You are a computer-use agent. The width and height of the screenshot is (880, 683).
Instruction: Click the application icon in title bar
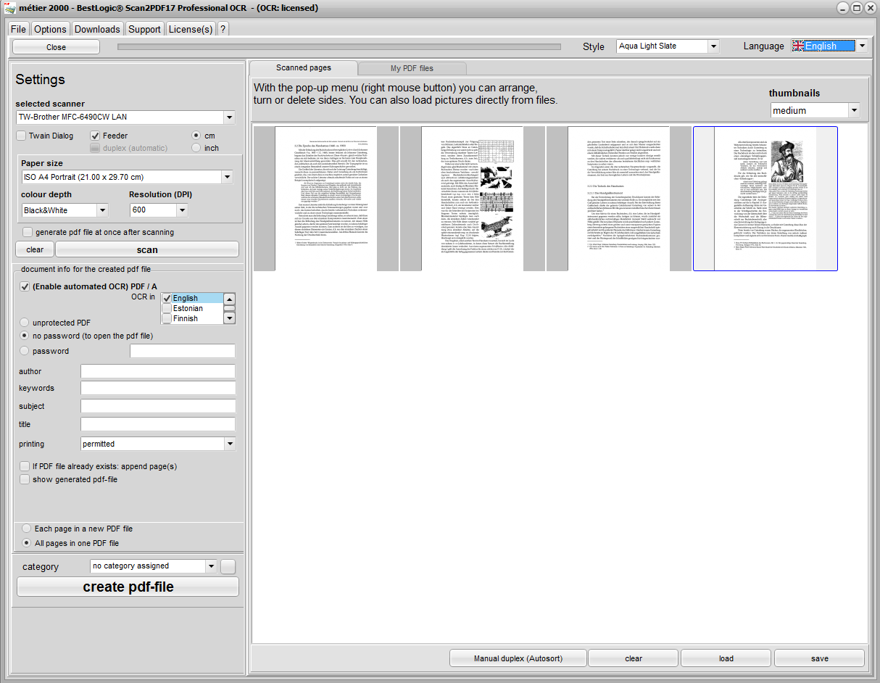pyautogui.click(x=10, y=8)
